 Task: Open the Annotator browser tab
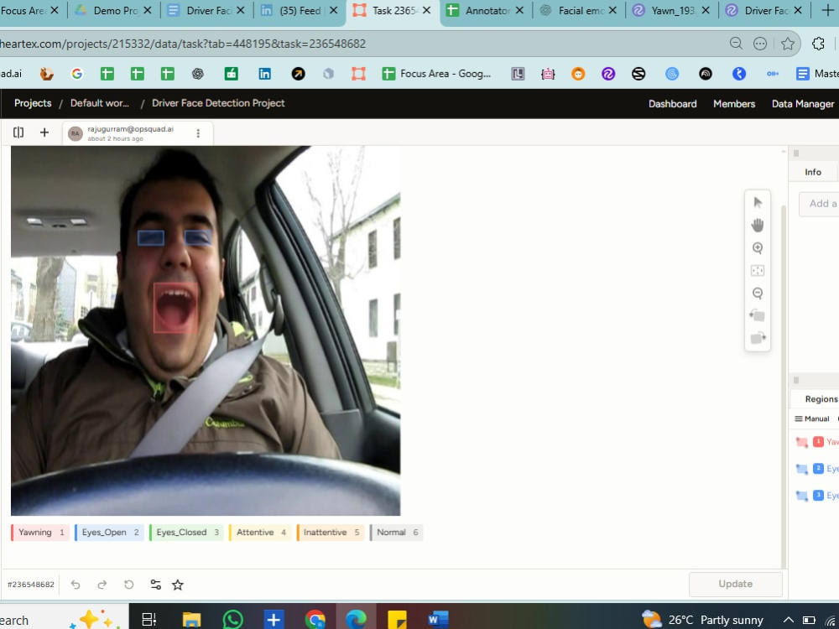(486, 10)
